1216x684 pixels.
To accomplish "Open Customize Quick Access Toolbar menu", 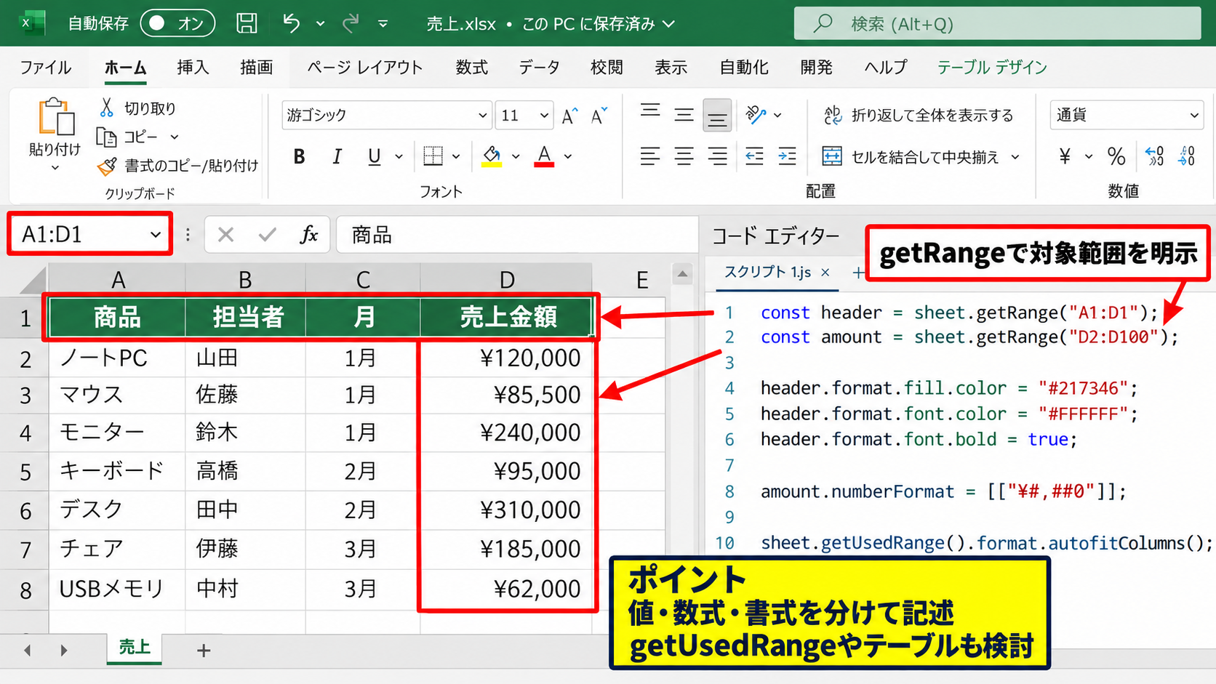I will pyautogui.click(x=383, y=24).
